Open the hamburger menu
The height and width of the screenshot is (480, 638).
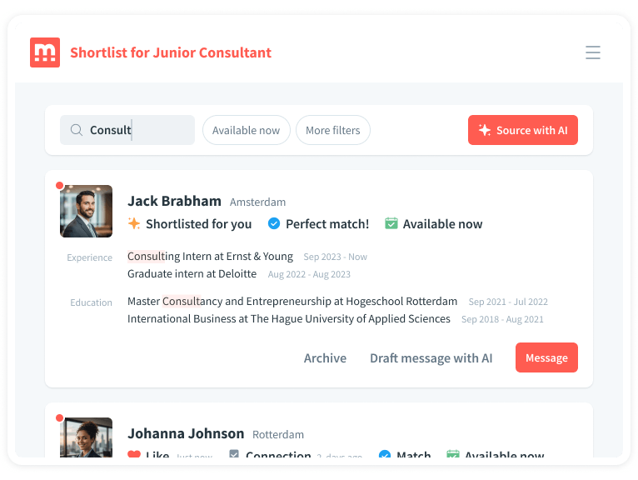click(593, 52)
